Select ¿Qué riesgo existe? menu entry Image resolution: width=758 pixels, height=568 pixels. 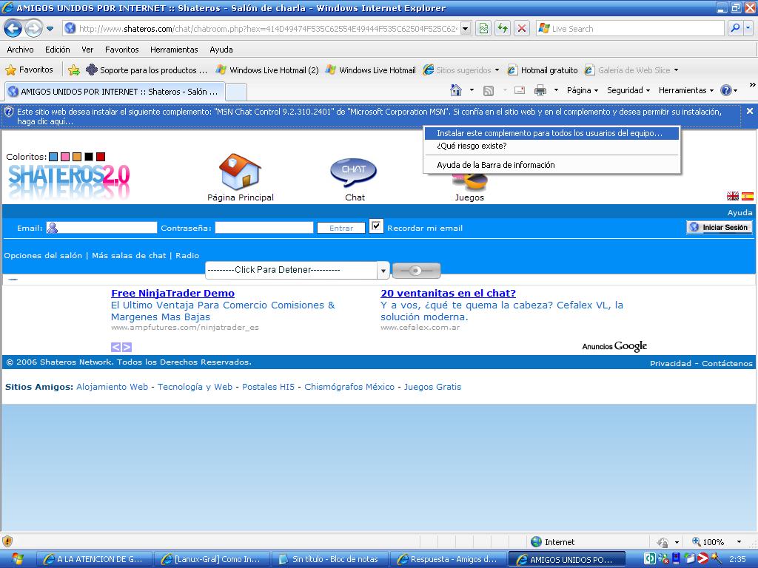click(551, 146)
